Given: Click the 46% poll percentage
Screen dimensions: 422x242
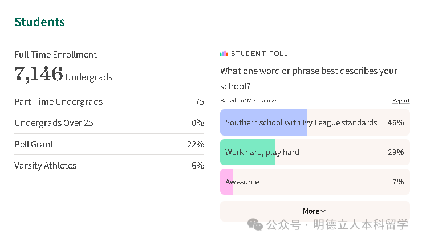Looking at the screenshot, I should point(395,122).
